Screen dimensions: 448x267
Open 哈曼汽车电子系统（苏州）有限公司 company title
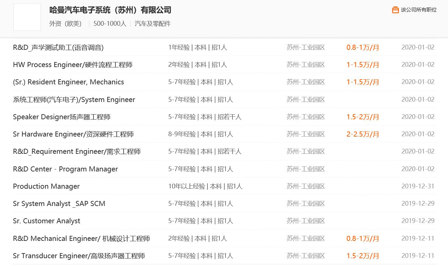tap(110, 10)
